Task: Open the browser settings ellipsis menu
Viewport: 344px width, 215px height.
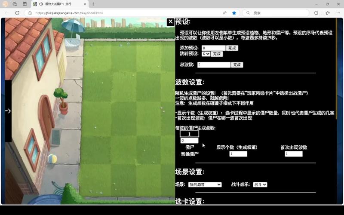Action: 338,13
